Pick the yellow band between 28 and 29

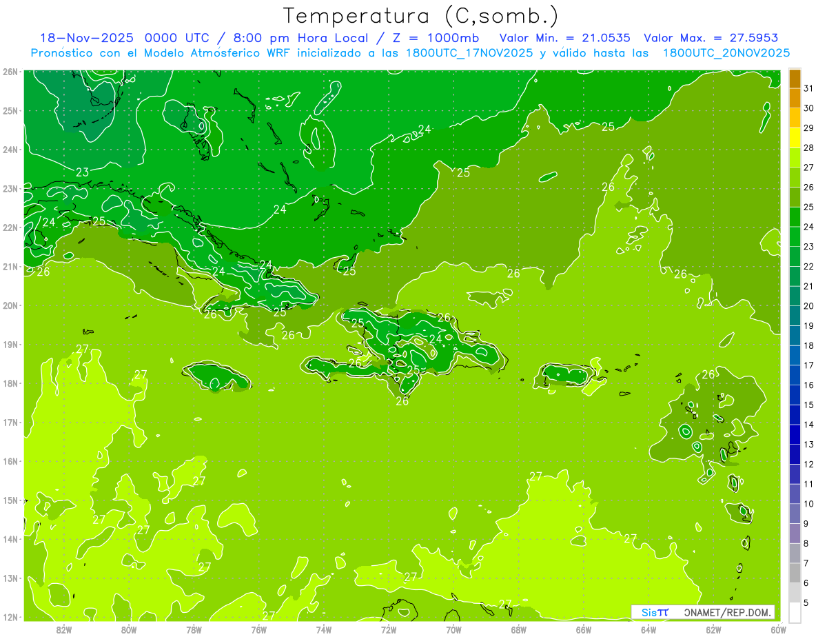pos(795,138)
